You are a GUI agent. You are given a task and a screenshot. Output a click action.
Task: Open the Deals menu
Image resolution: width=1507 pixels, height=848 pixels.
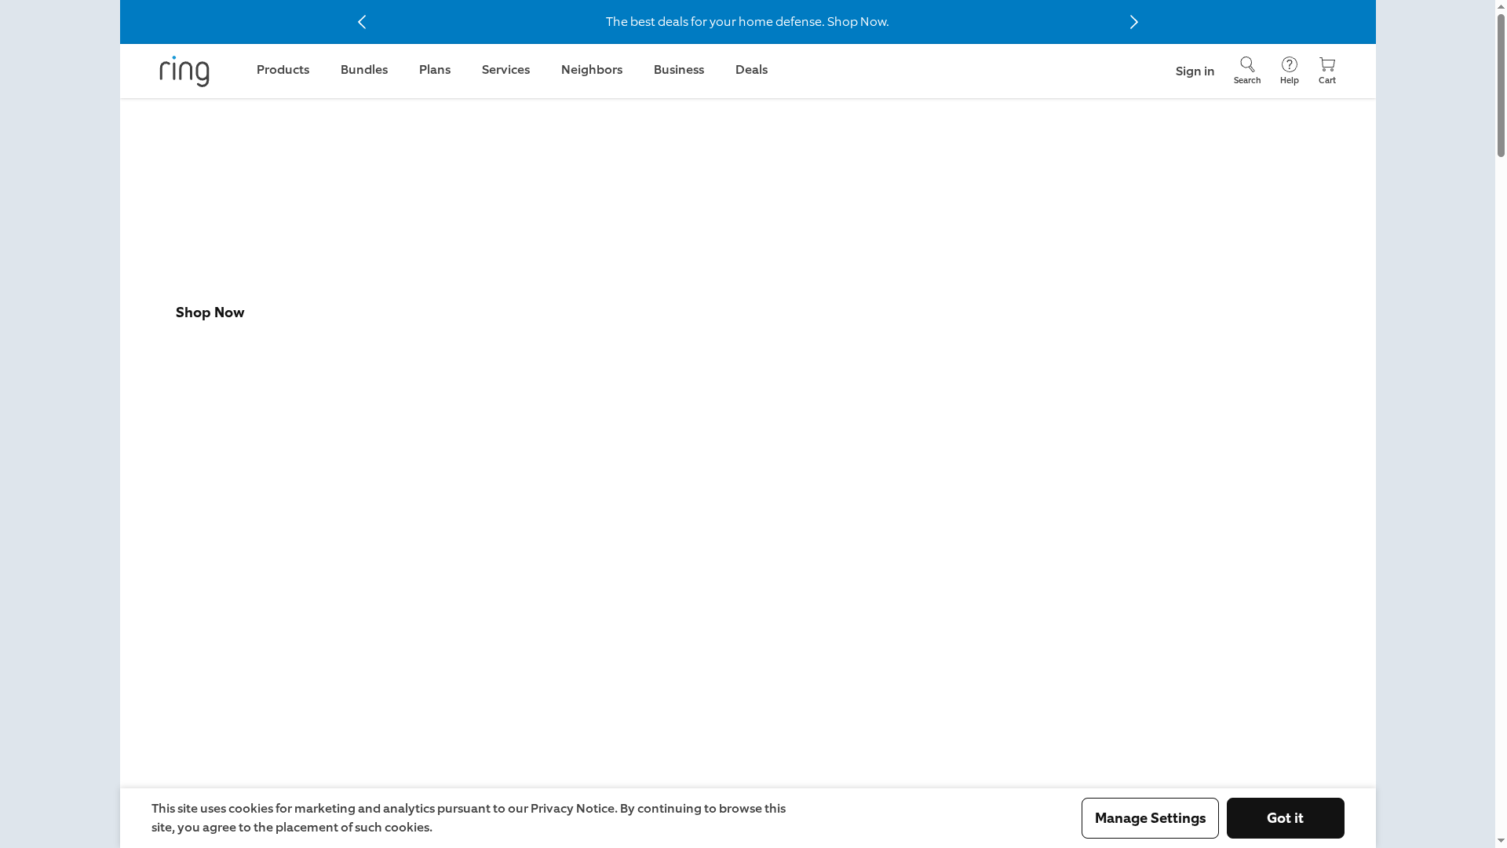tap(751, 70)
